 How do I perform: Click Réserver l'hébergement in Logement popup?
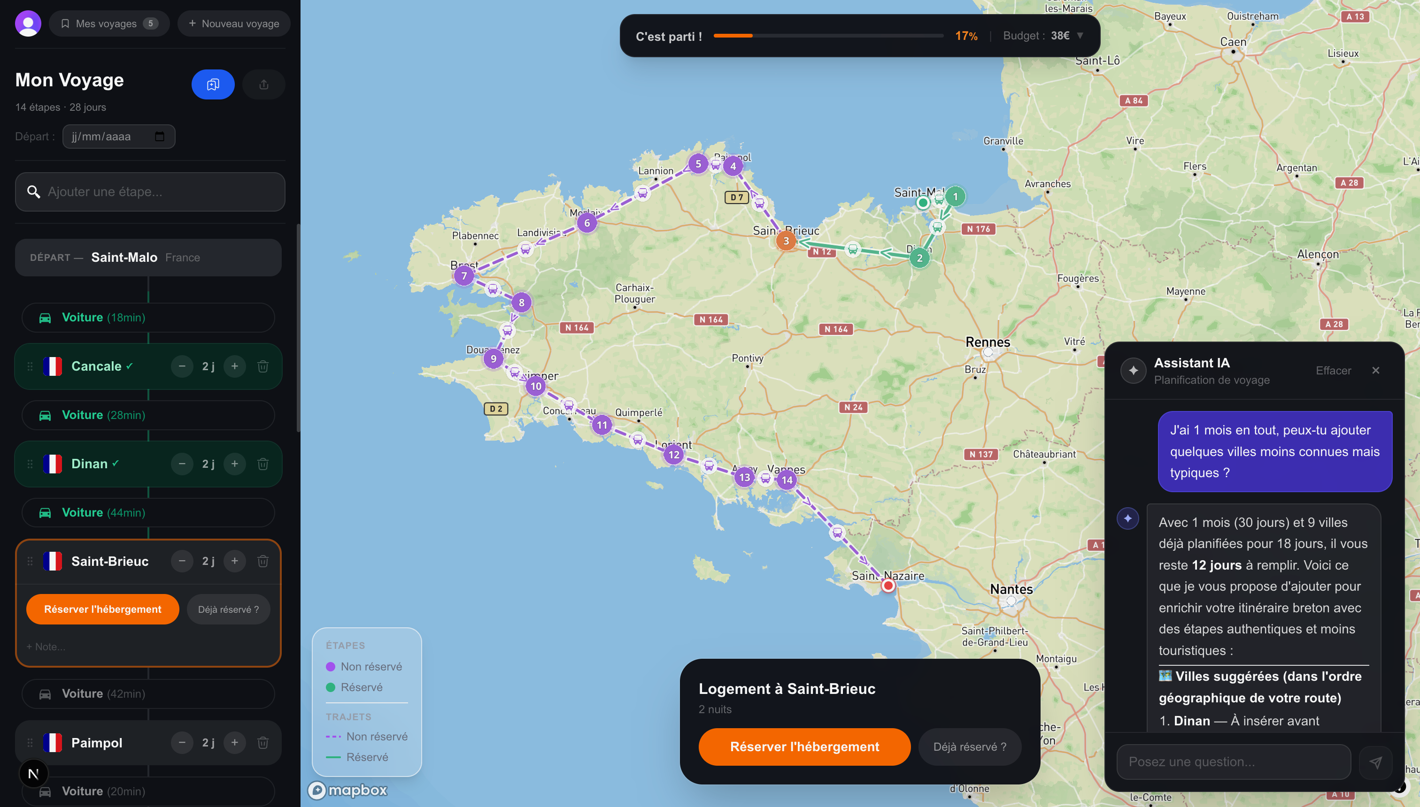804,747
